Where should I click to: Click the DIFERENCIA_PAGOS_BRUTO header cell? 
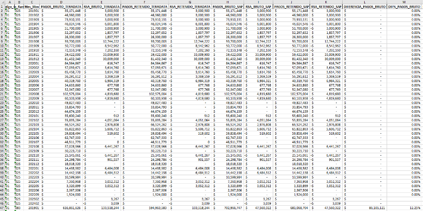coord(365,6)
